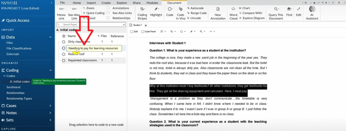Enable the Relationships checkbox in ribbon

(x=108, y=18)
